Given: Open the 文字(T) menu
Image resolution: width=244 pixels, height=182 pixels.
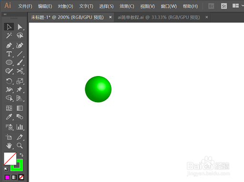Looking at the screenshot, I should [x=86, y=6].
